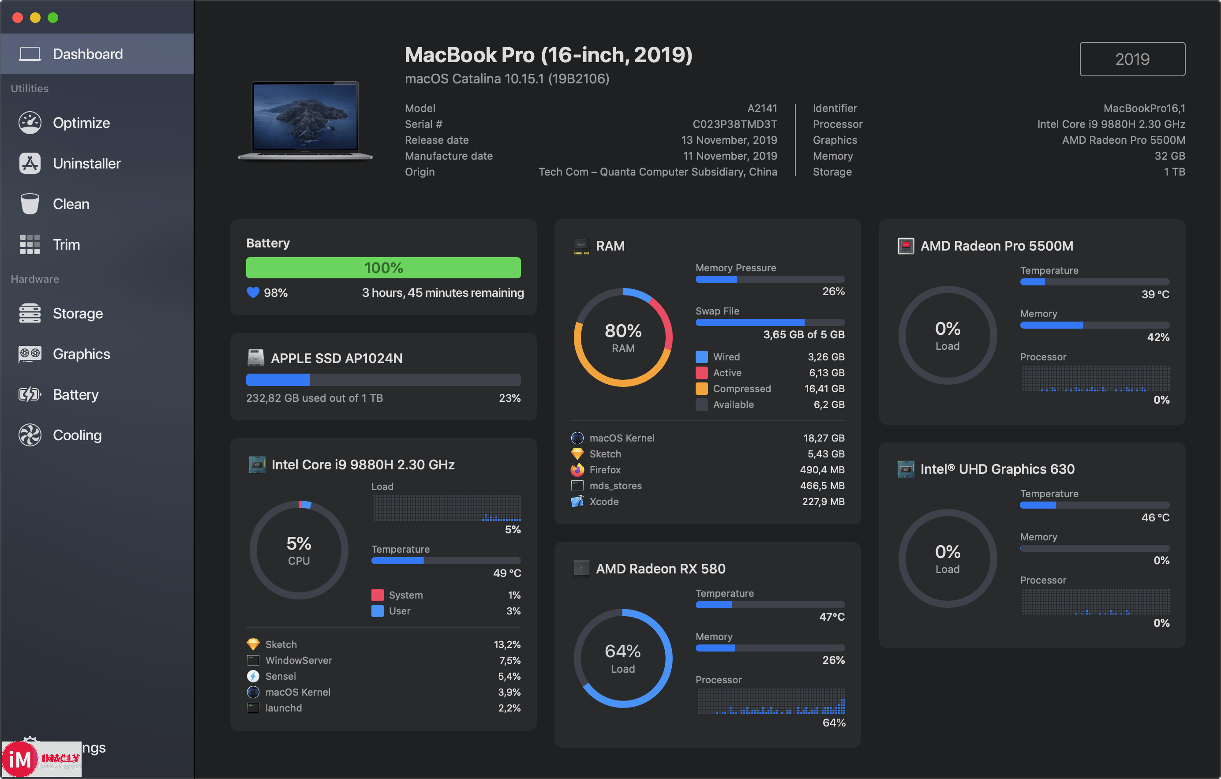The width and height of the screenshot is (1221, 779).
Task: Click the macOS Kernel icon in RAM list
Action: tap(577, 438)
